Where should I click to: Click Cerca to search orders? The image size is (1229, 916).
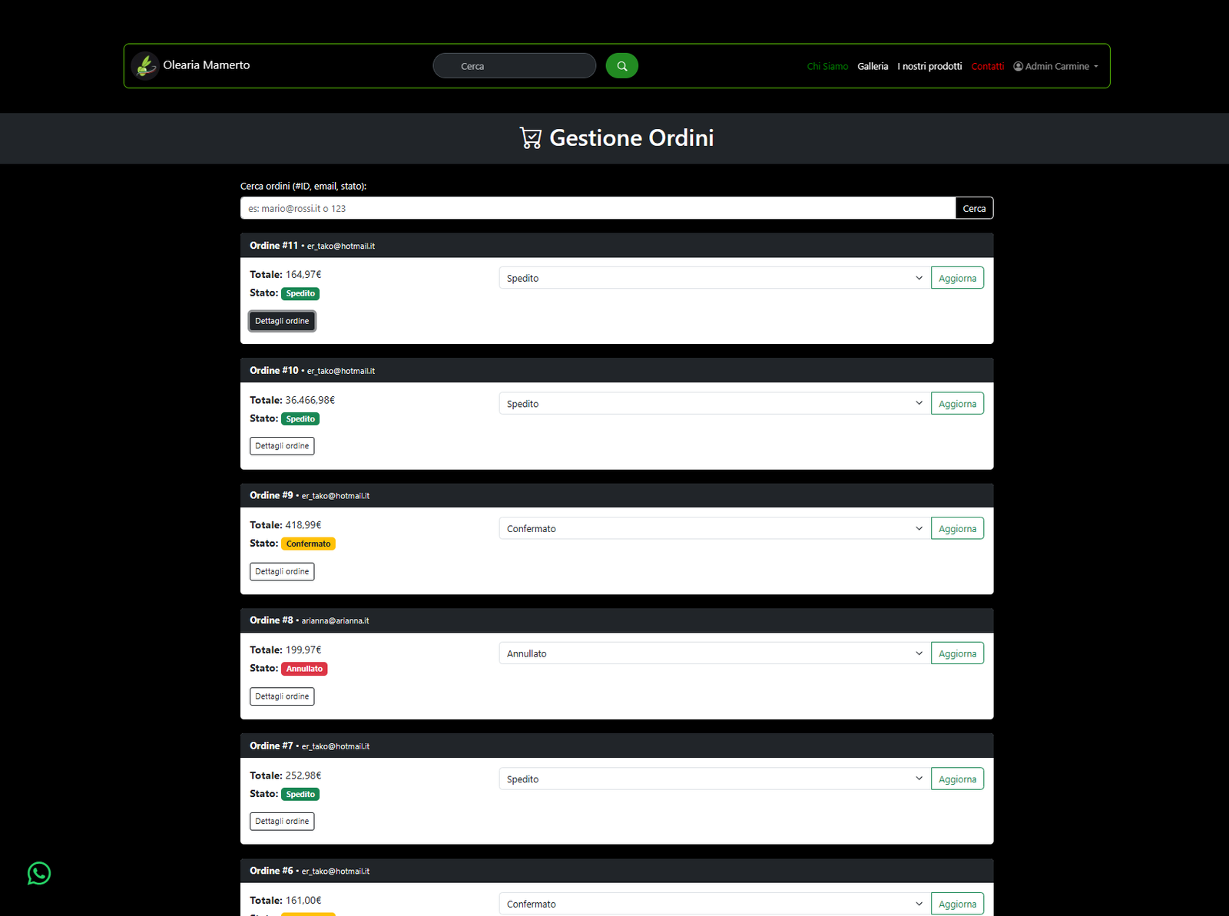(x=973, y=207)
